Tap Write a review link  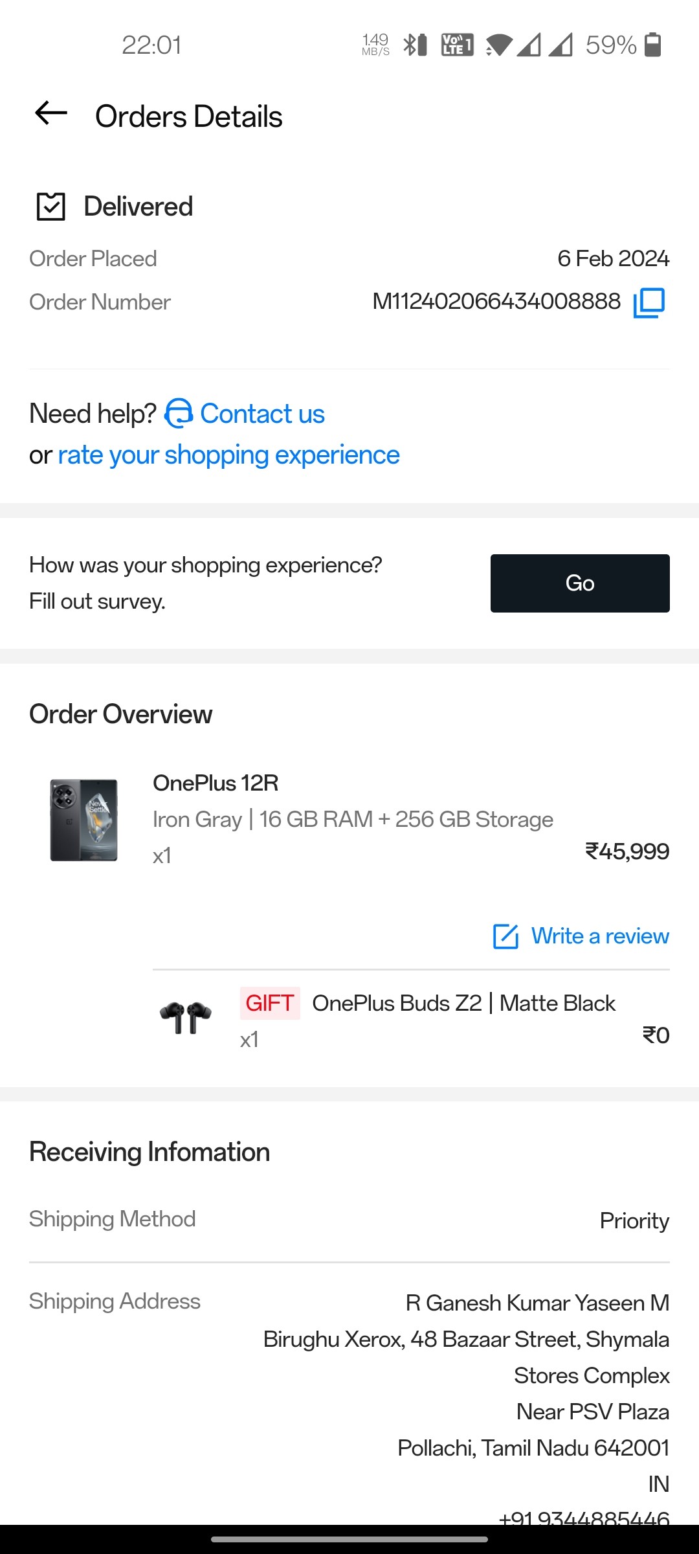(x=600, y=936)
